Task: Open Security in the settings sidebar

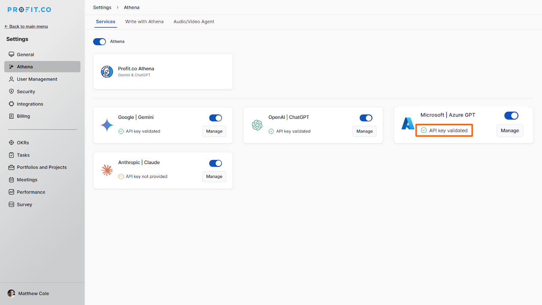Action: [x=42, y=91]
